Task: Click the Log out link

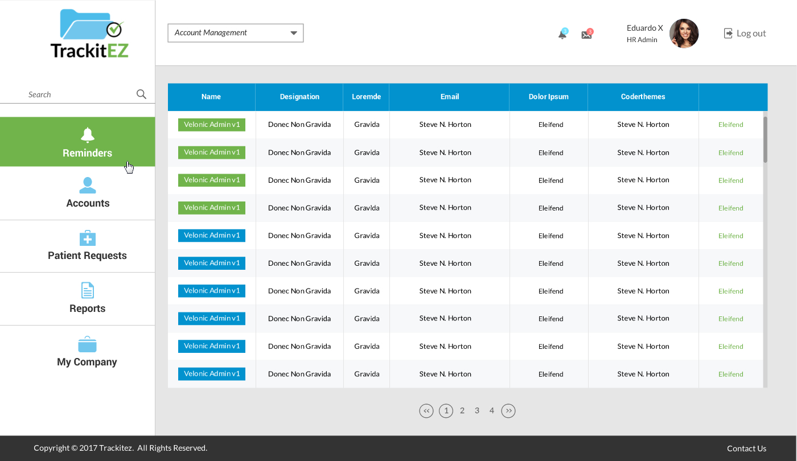Action: [745, 34]
